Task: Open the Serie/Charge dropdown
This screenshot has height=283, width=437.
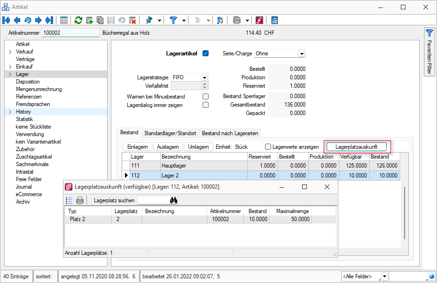Action: click(301, 54)
